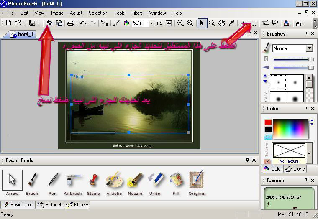Click the bot4_L document tab
This screenshot has height=219, width=318.
click(x=23, y=34)
